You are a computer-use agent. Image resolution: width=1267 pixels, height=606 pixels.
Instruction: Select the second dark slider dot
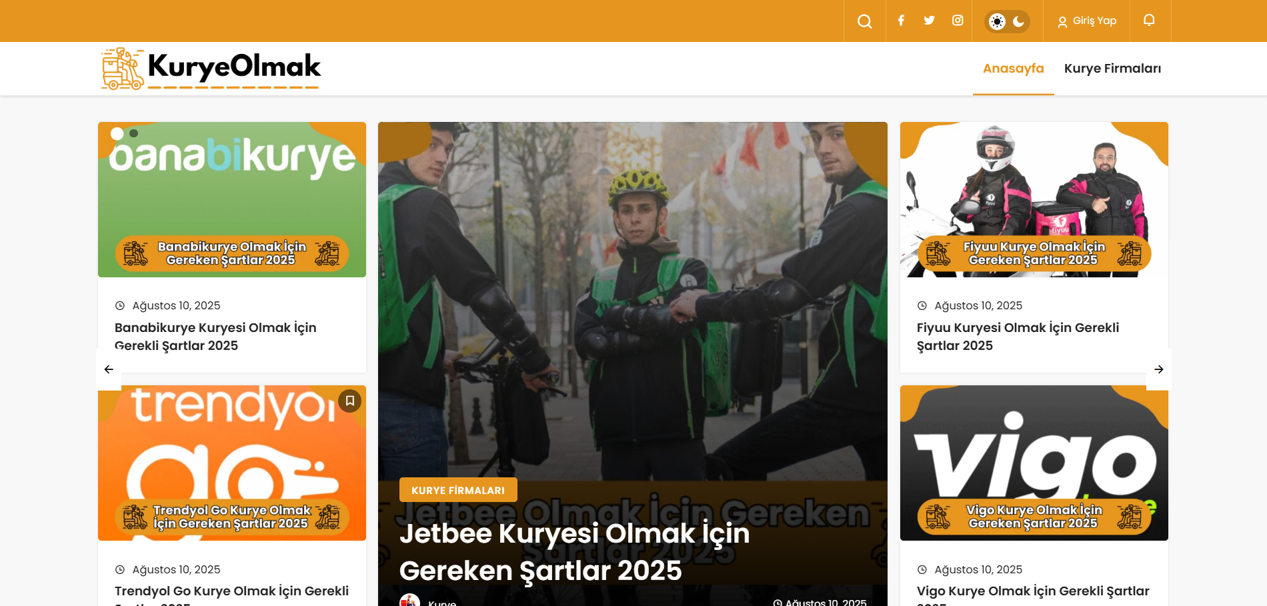point(134,133)
